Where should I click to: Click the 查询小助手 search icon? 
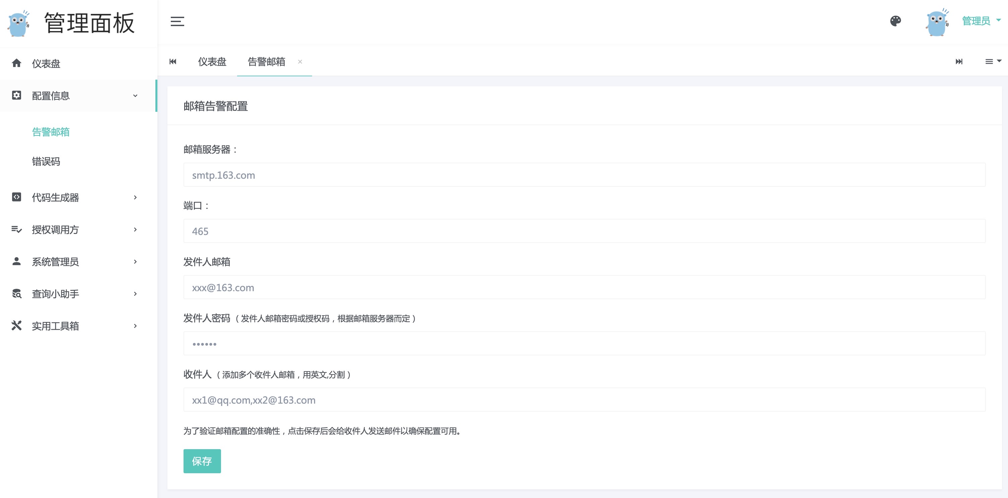point(16,294)
